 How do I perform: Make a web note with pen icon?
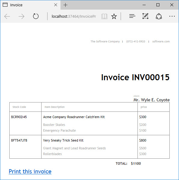tap(145, 16)
